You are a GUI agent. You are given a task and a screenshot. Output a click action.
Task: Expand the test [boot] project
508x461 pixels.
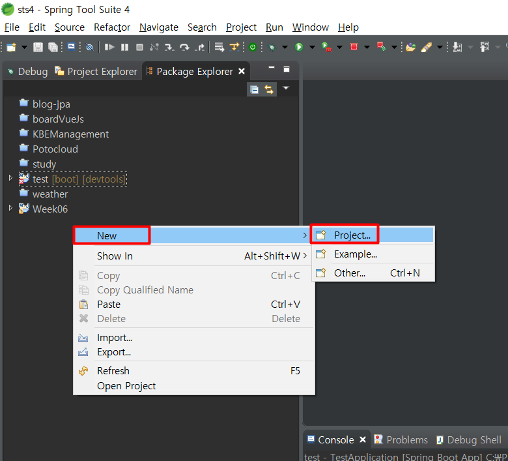tap(10, 178)
